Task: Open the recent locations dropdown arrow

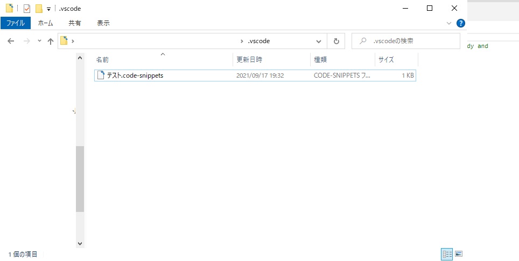Action: click(39, 41)
